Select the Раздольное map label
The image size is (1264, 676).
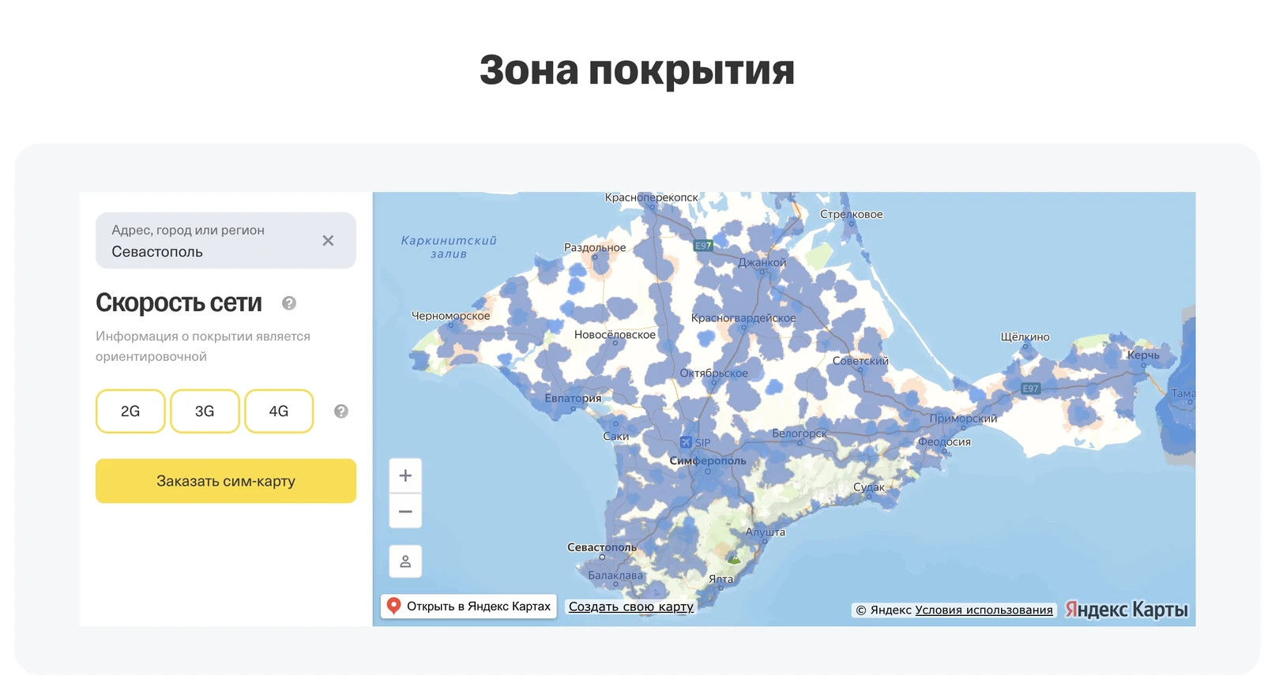tap(595, 247)
